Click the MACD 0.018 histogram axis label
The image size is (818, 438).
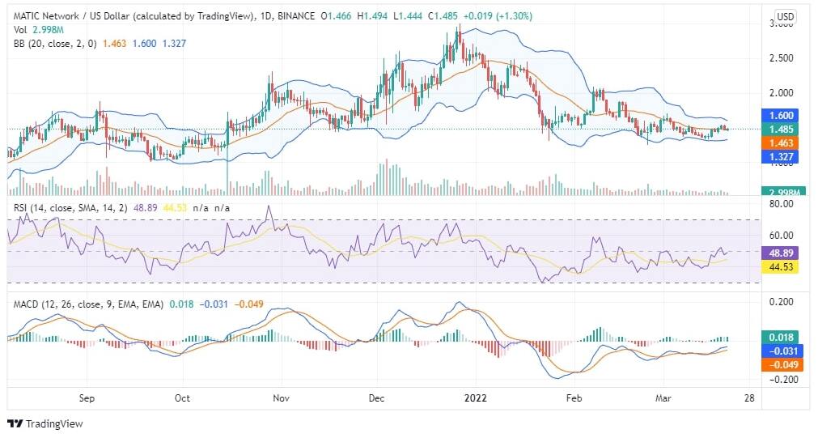781,338
